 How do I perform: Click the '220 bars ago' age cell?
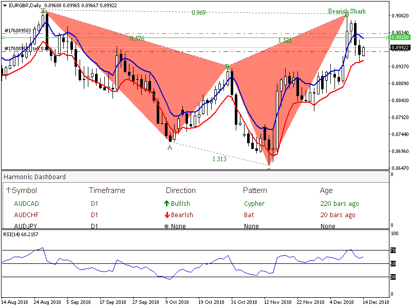click(x=340, y=204)
